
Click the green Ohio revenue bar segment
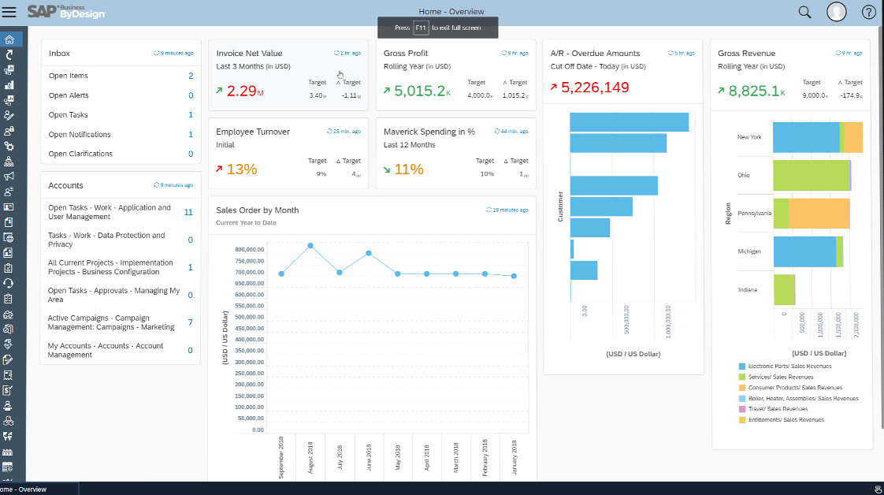(812, 175)
